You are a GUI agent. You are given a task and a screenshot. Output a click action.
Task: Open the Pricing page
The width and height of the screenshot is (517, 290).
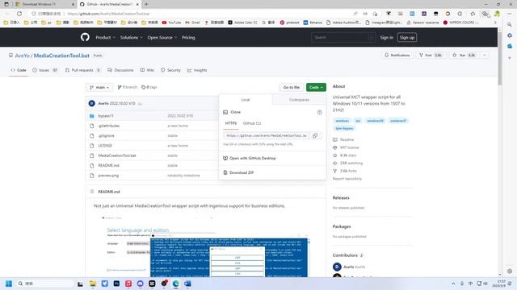(188, 38)
